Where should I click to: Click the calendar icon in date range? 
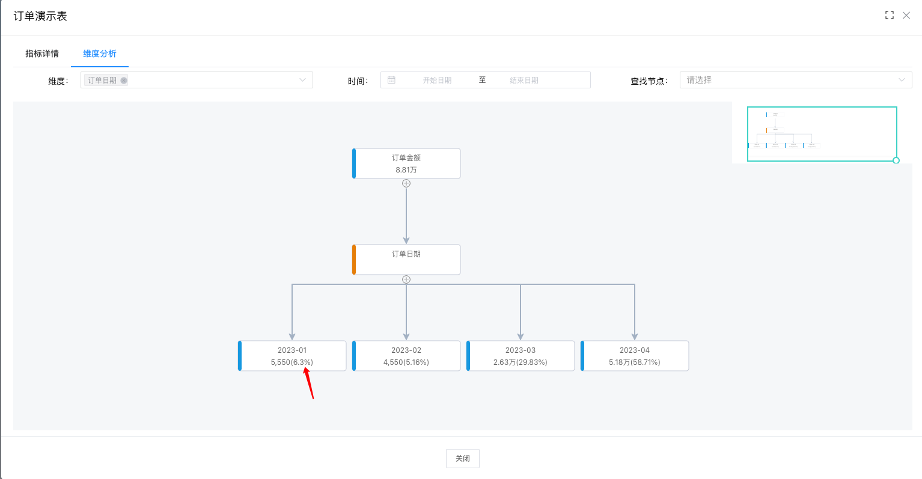pyautogui.click(x=391, y=80)
